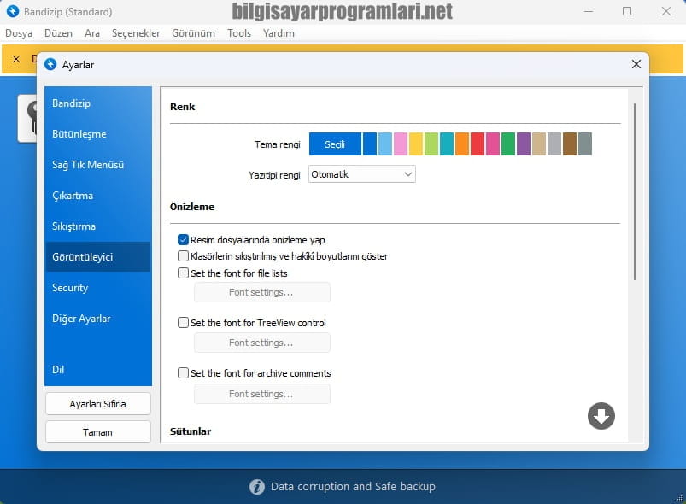Uncheck Resim dosyalarında önizleme yap
686x504 pixels.
(x=183, y=240)
